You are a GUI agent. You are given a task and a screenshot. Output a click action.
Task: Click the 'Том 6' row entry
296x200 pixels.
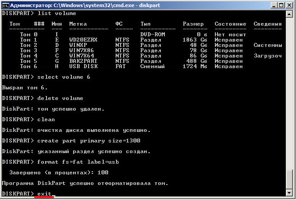click(x=29, y=66)
